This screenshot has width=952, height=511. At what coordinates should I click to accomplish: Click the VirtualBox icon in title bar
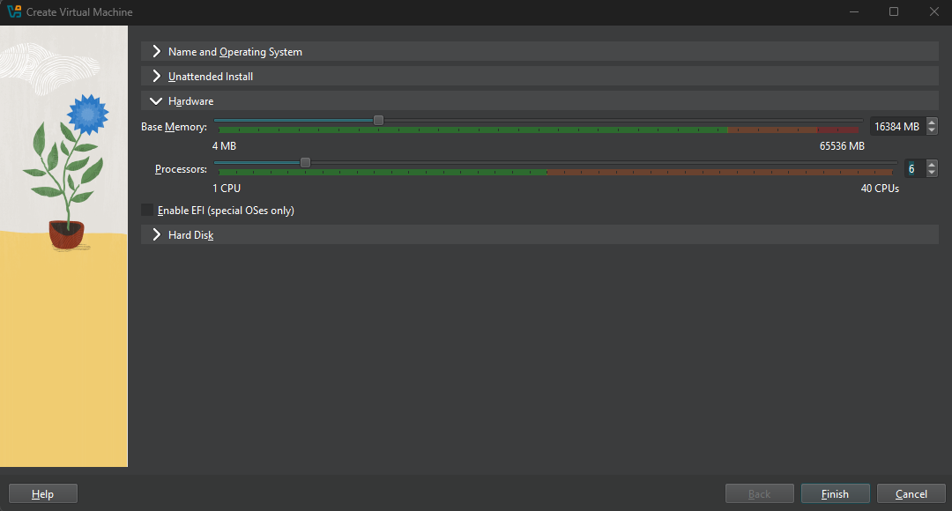(13, 12)
